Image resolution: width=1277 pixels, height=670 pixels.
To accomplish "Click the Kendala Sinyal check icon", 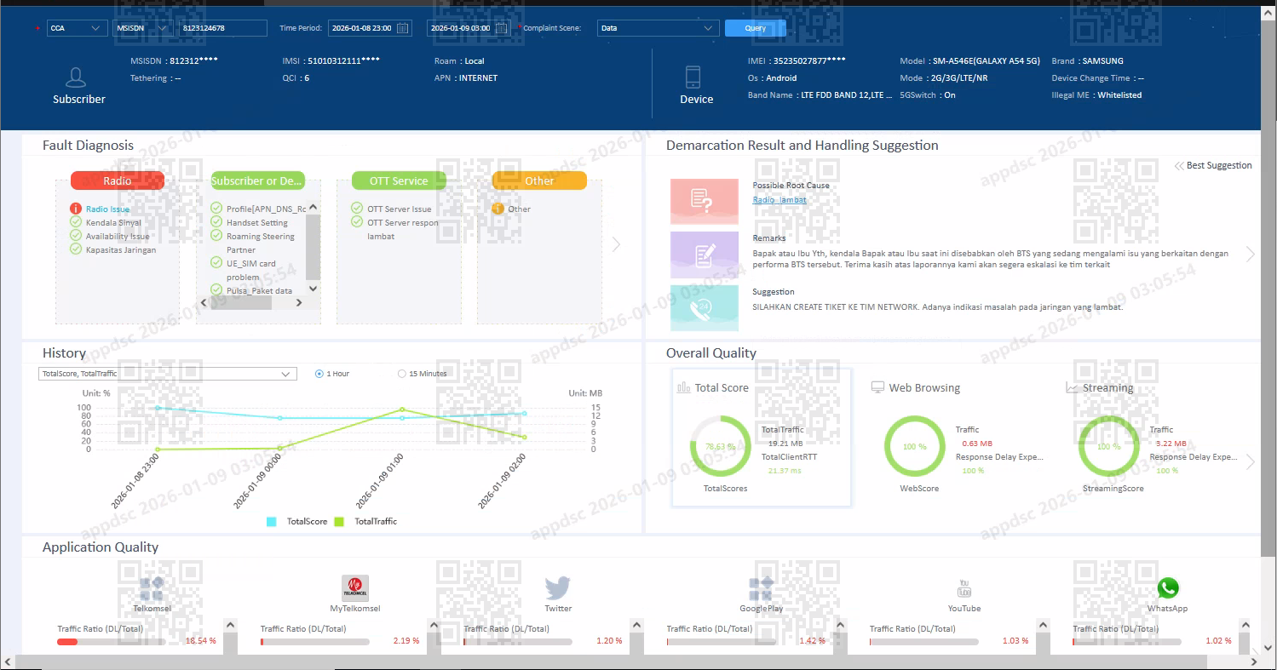I will click(76, 222).
